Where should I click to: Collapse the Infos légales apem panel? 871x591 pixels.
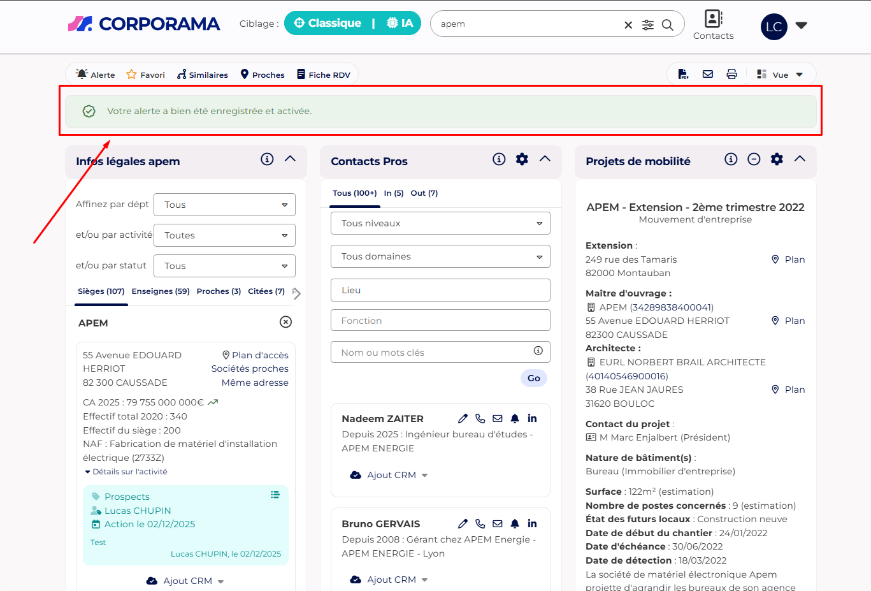pos(290,159)
